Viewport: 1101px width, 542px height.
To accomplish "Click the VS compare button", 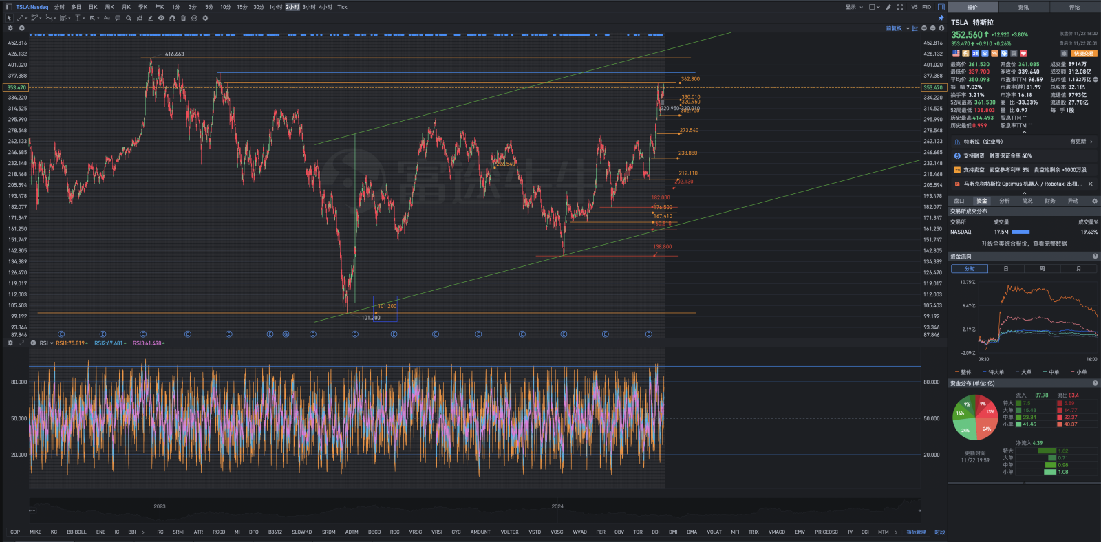I will point(915,7).
